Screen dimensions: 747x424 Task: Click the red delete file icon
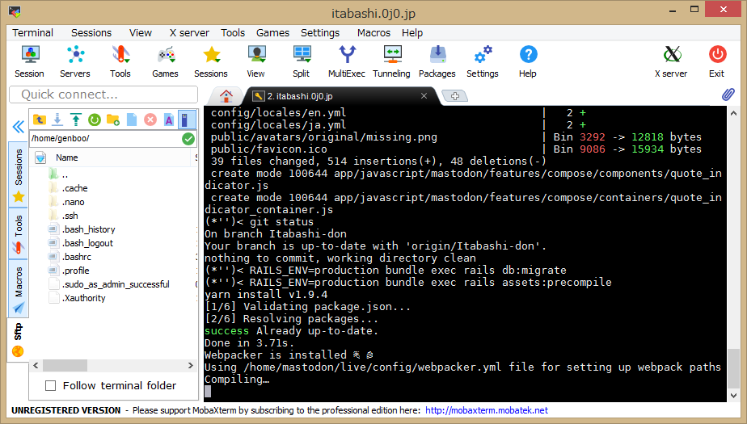coord(150,120)
